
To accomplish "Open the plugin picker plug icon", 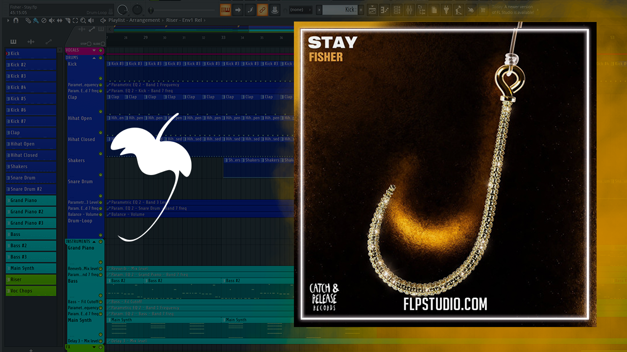I will [446, 9].
